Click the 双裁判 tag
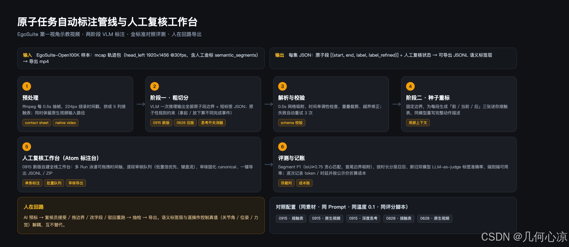This screenshot has width=569, height=247. pyautogui.click(x=286, y=183)
